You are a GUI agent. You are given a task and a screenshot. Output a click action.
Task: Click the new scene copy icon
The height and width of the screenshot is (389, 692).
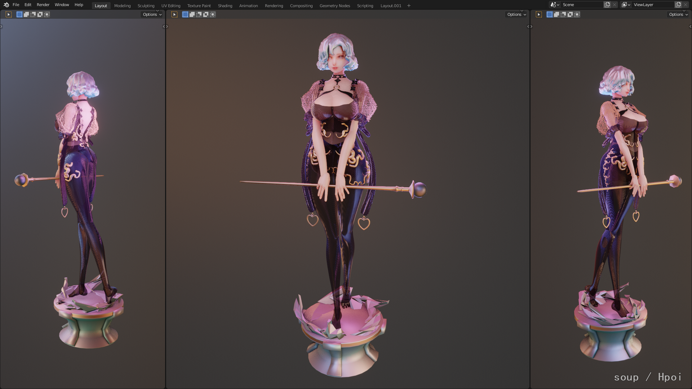point(607,5)
